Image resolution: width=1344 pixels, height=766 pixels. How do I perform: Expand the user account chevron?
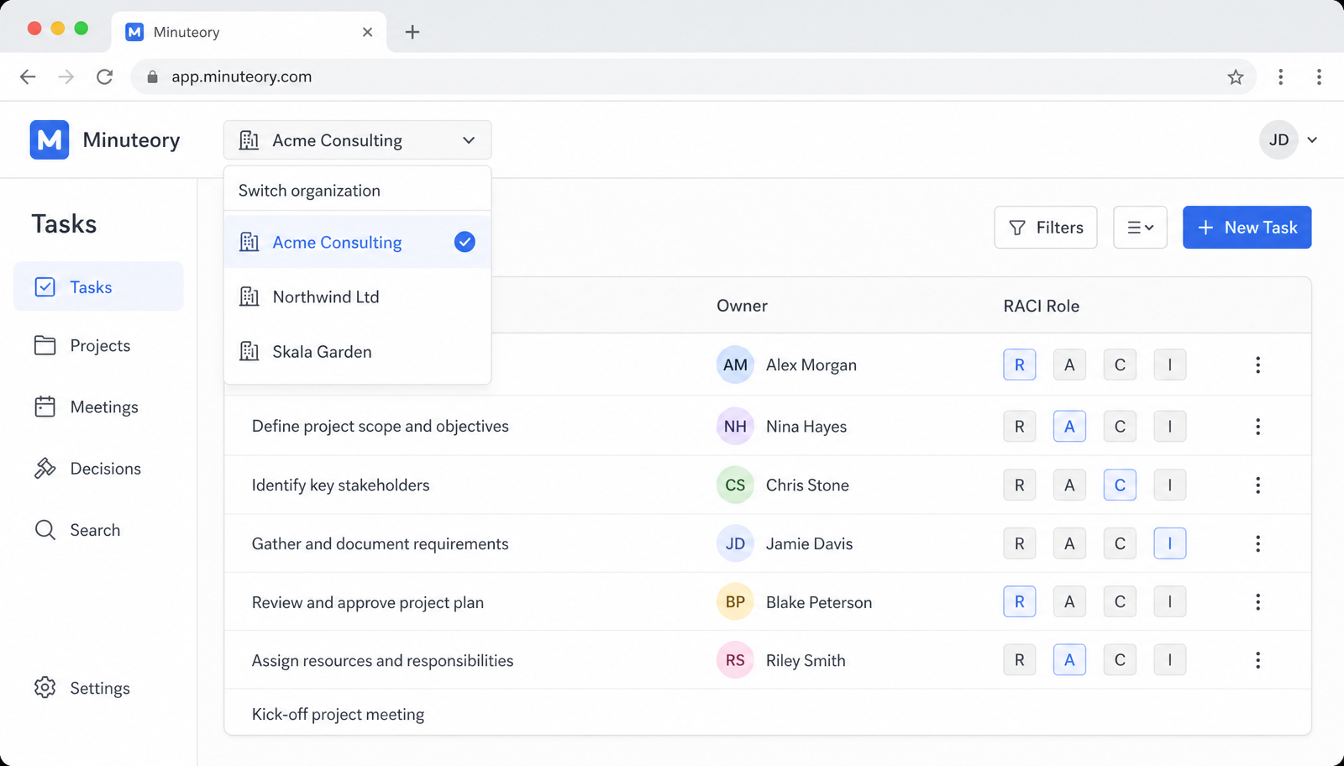tap(1312, 140)
